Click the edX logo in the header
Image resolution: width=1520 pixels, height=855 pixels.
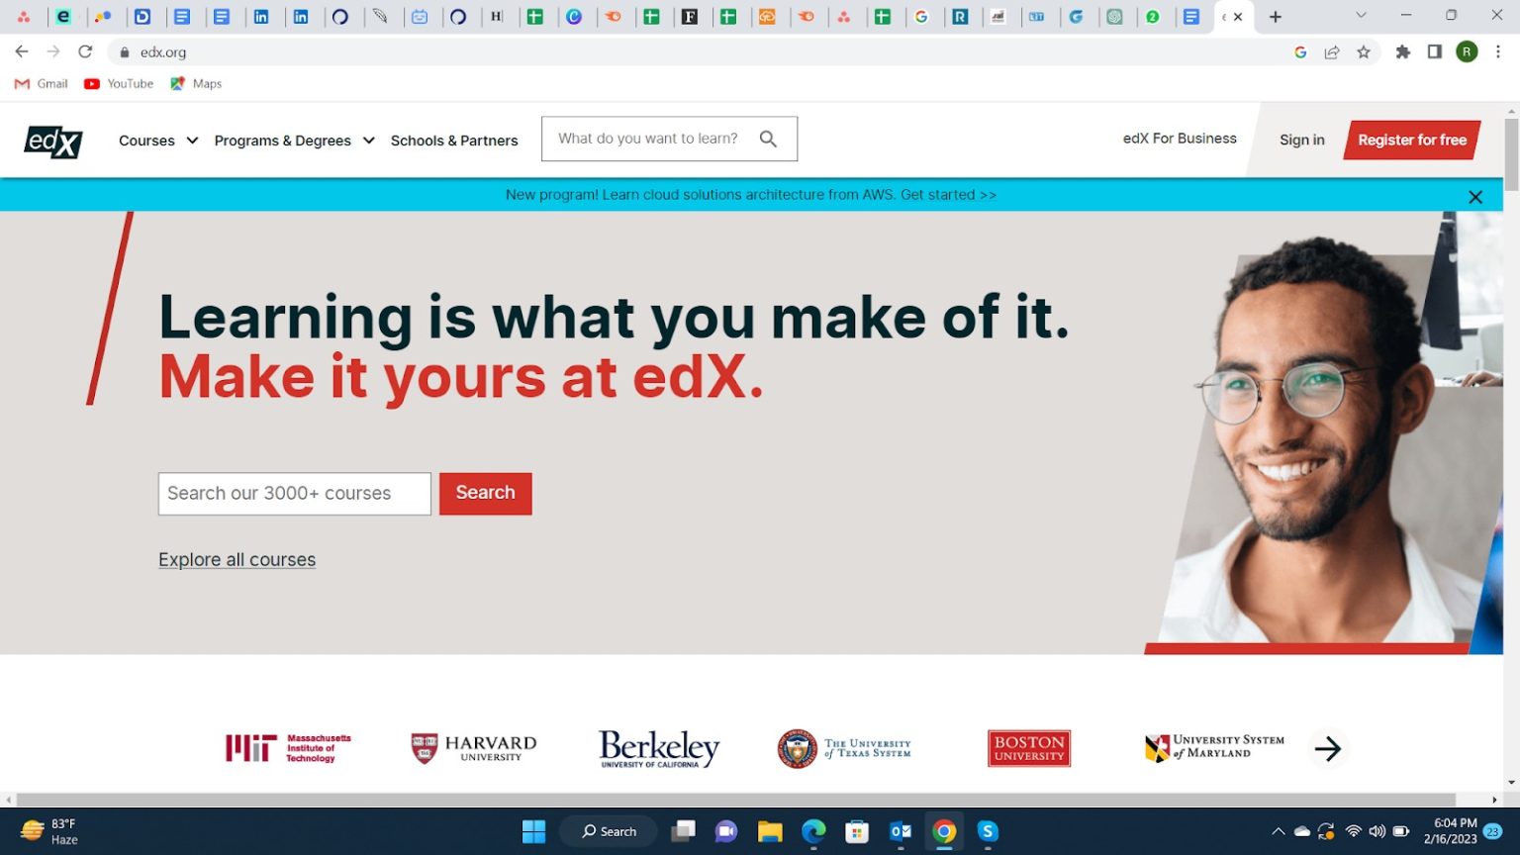pyautogui.click(x=53, y=142)
